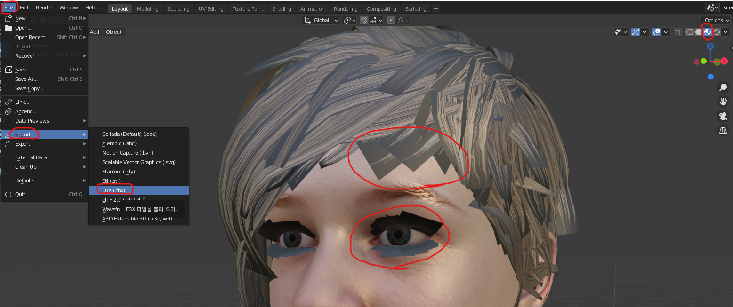This screenshot has height=307, width=733.
Task: Toggle viewport gizmos button
Action: (636, 32)
